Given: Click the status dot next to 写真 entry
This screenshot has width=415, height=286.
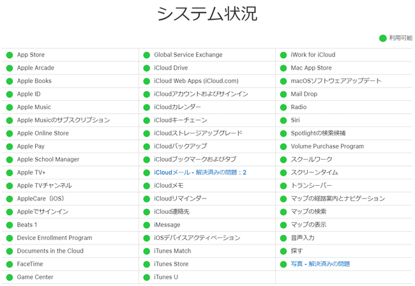Looking at the screenshot, I should (x=283, y=264).
